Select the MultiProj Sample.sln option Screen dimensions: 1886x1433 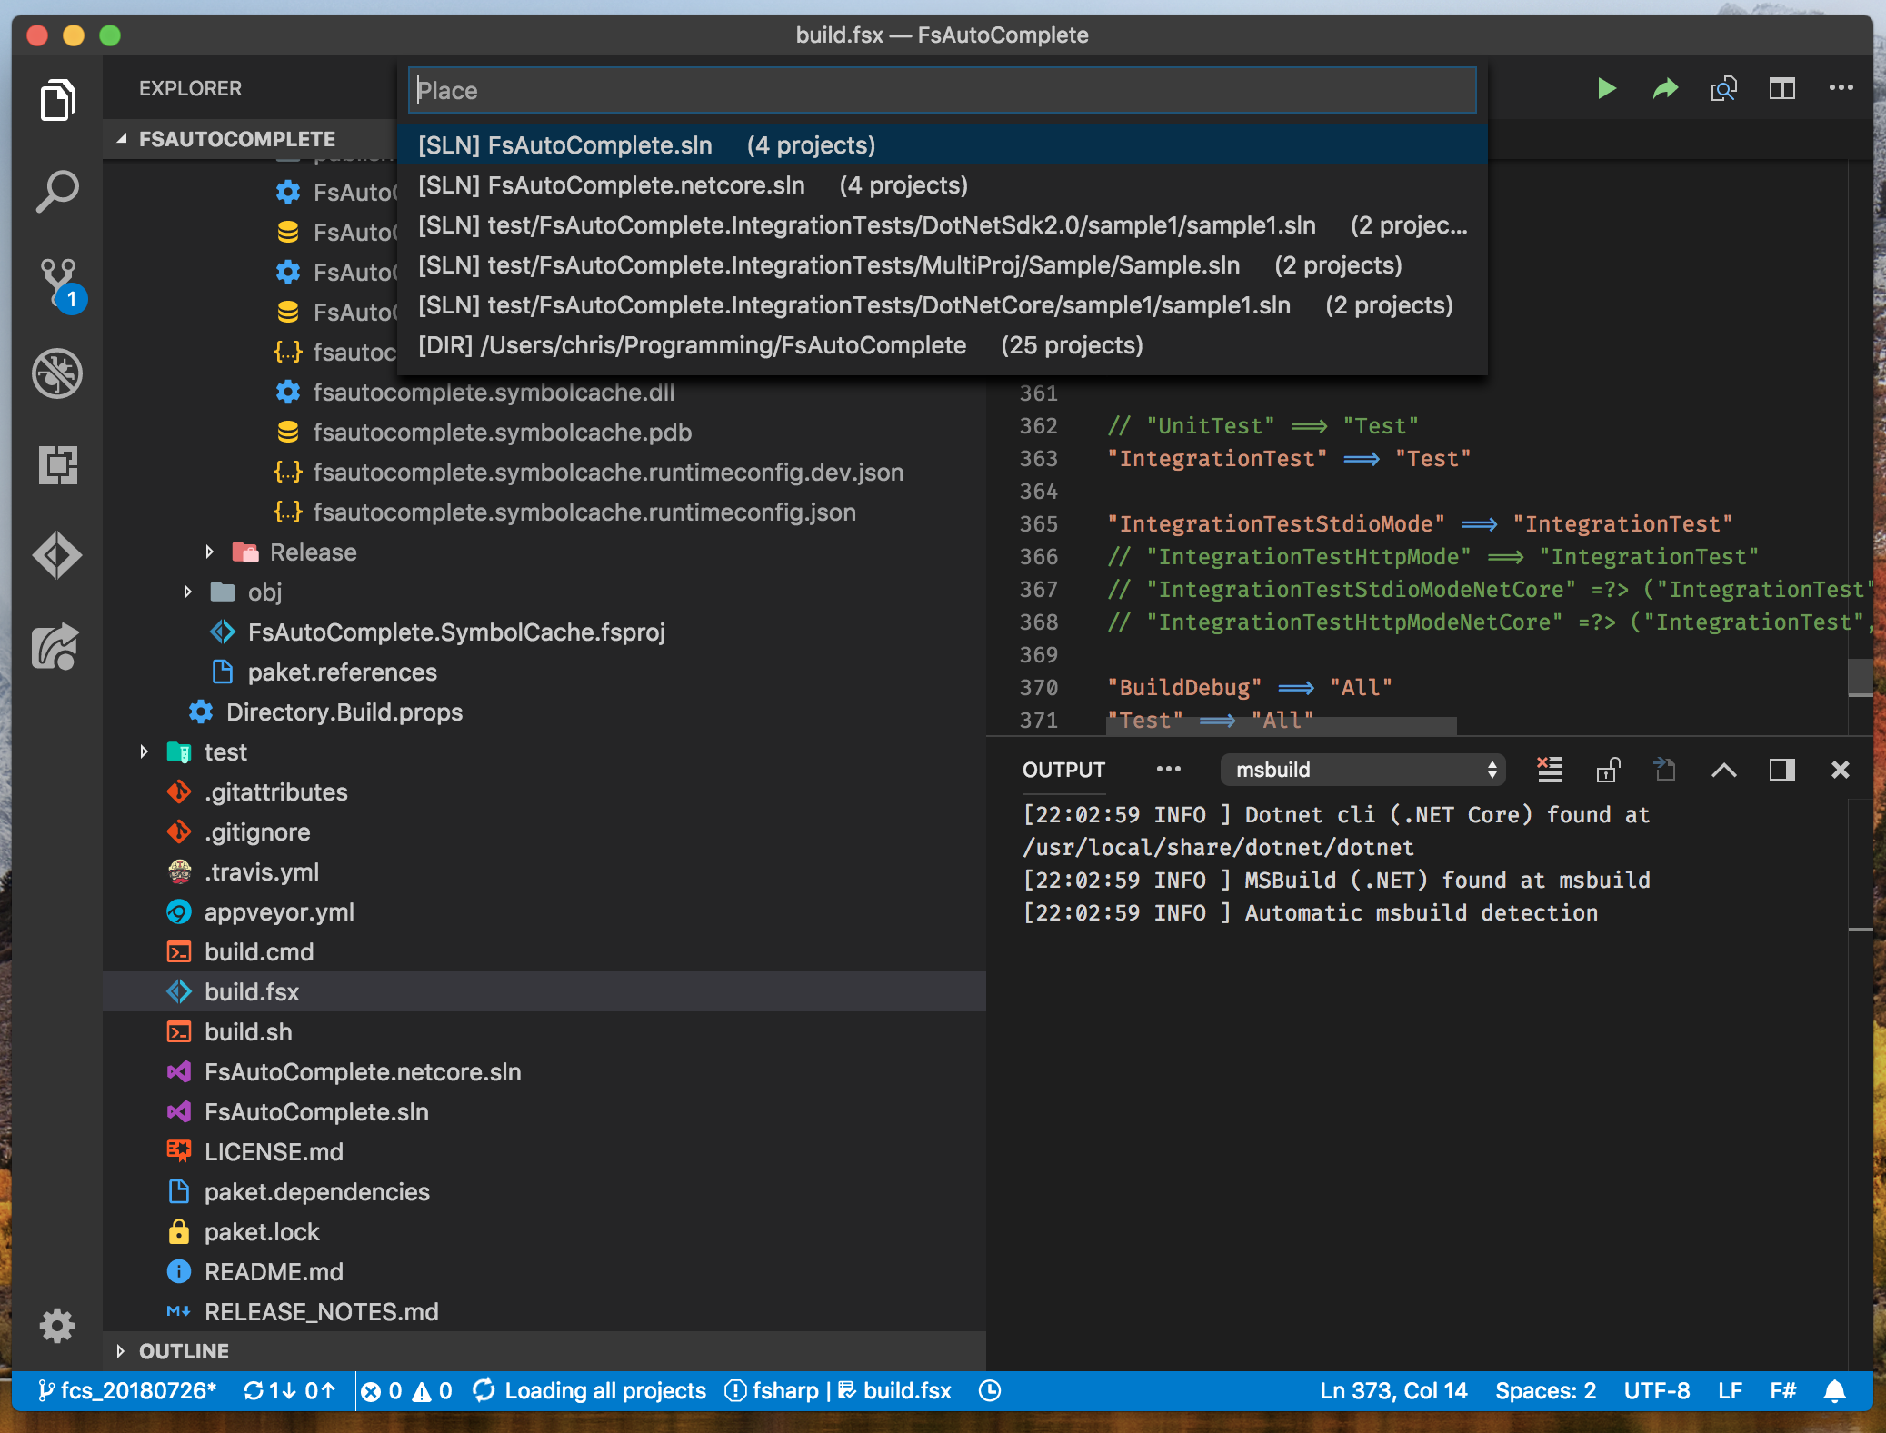coord(943,265)
